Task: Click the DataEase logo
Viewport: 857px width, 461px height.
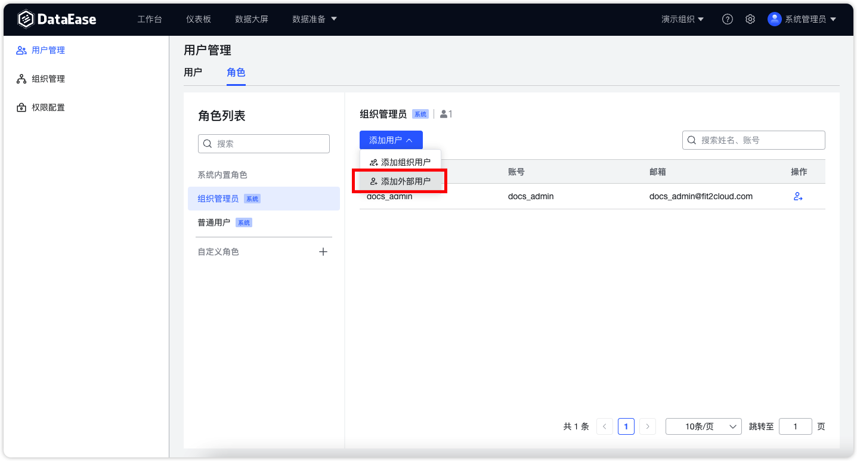Action: [57, 19]
